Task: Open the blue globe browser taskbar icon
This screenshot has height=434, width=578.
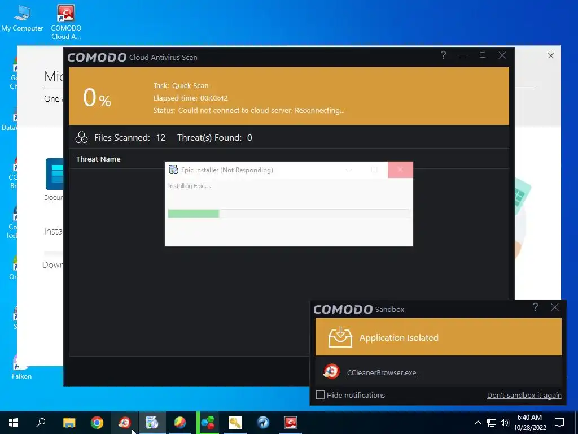Action: coord(263,423)
